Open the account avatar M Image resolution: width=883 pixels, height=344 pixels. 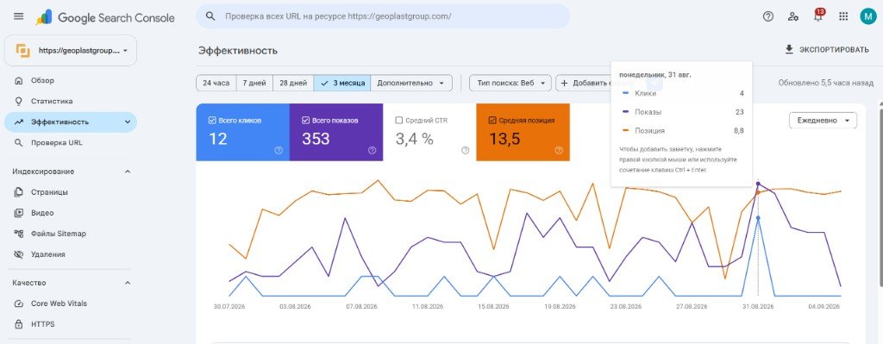(x=867, y=16)
